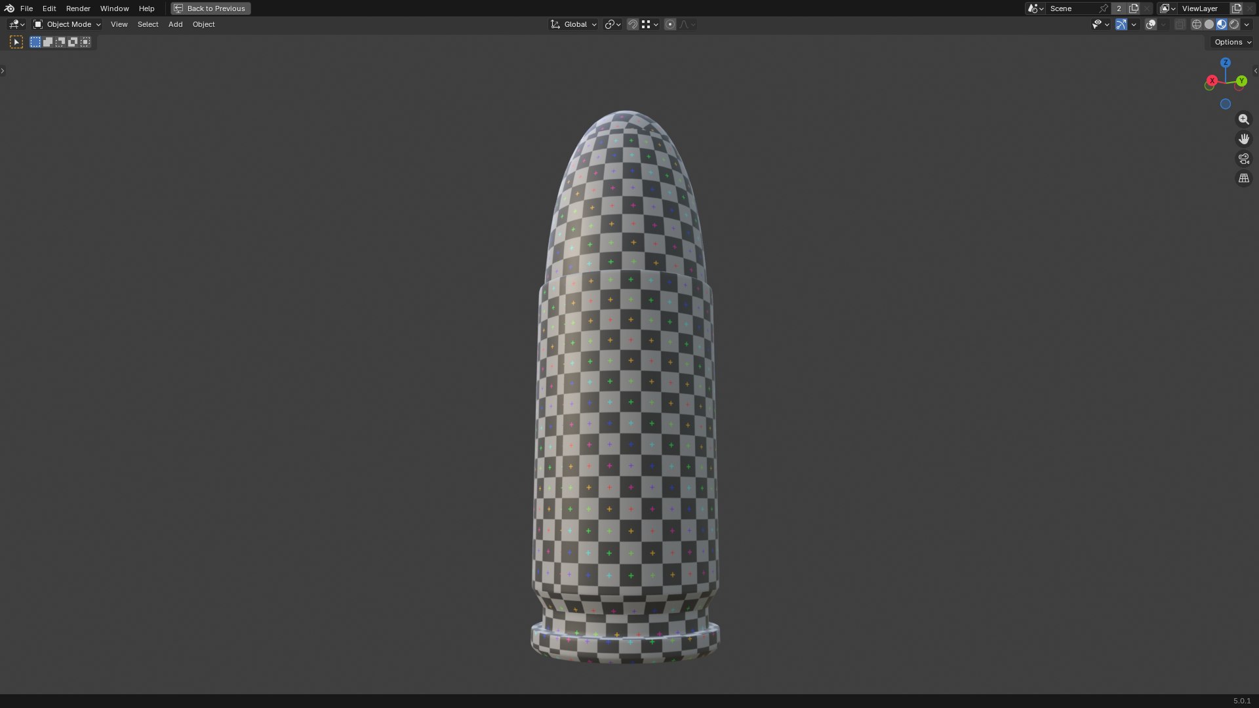The image size is (1259, 708).
Task: Open the transform pivot point dropdown
Action: point(612,24)
